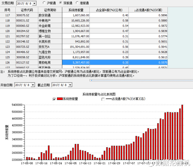This screenshot has height=168, width=193.
Task: Click the 中粮地产 security name cell
Action: click(x=44, y=20)
